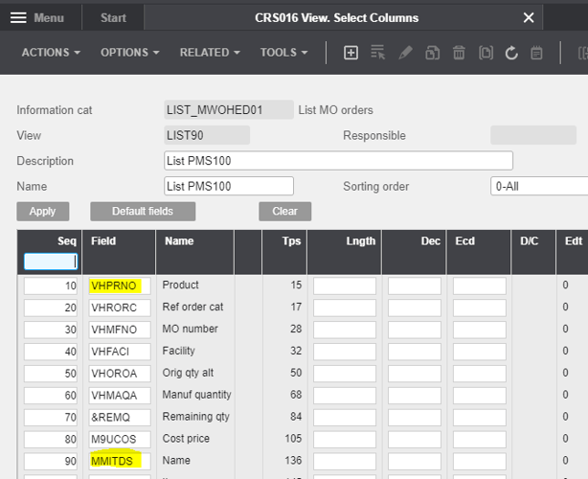The image size is (588, 479).
Task: Click the Copy record icon
Action: tap(432, 53)
